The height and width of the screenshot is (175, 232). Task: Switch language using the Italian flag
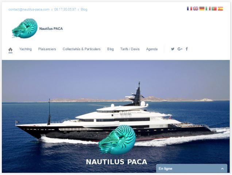(208, 9)
